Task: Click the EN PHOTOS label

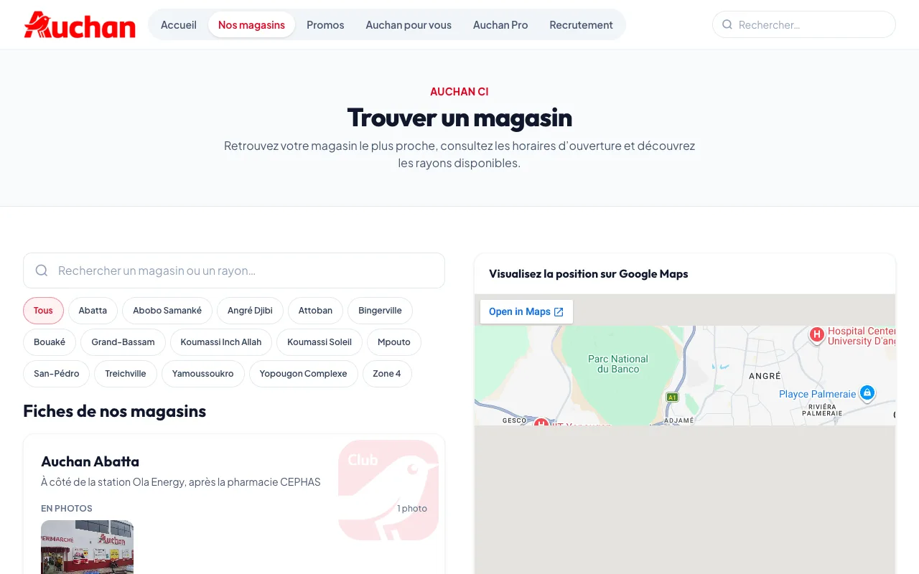Action: pos(67,509)
